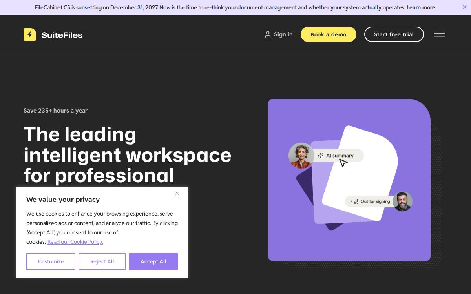Click the 'We value your privacy' heading
The image size is (471, 294).
pyautogui.click(x=63, y=200)
